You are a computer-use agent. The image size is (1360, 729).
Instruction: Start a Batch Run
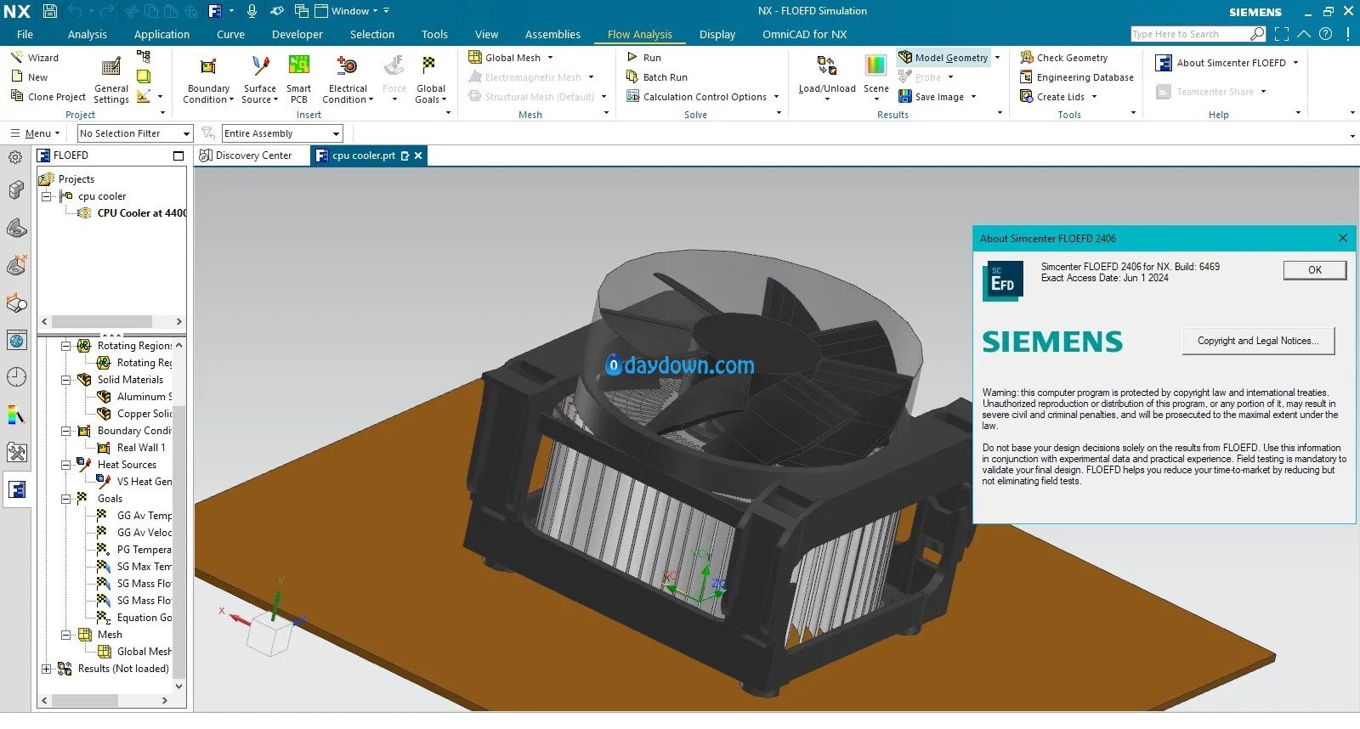coord(657,77)
